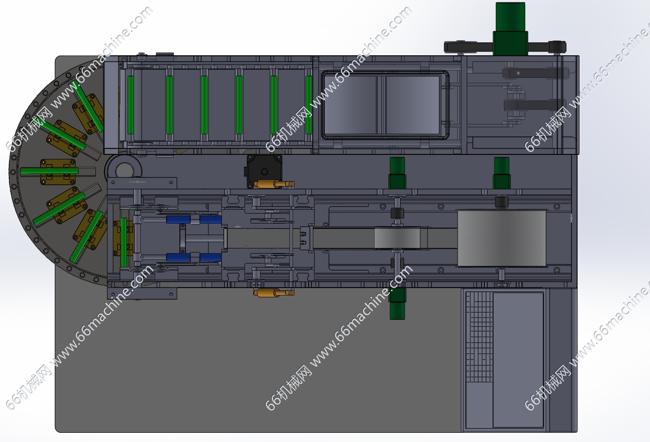Select the green motor above the large drum

click(x=501, y=173)
